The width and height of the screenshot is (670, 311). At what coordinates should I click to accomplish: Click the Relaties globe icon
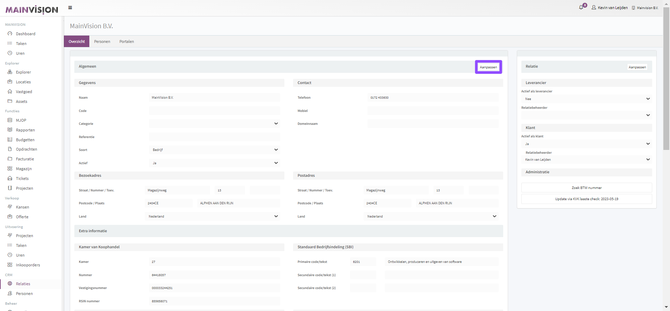pyautogui.click(x=10, y=284)
